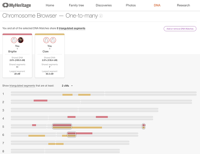Select first yellow segment on chromosome 1
Viewport: 200px width, 154px height.
(x=68, y=95)
